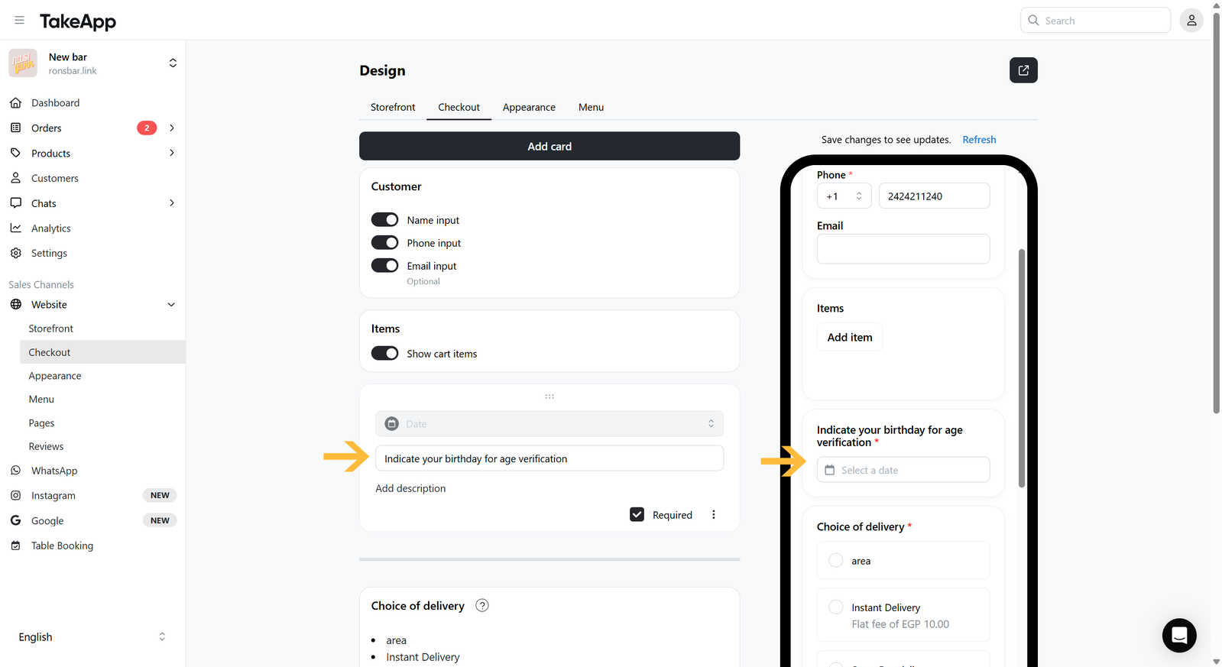Viewport: 1222px width, 667px height.
Task: Click the Orders list icon
Action: tap(16, 128)
